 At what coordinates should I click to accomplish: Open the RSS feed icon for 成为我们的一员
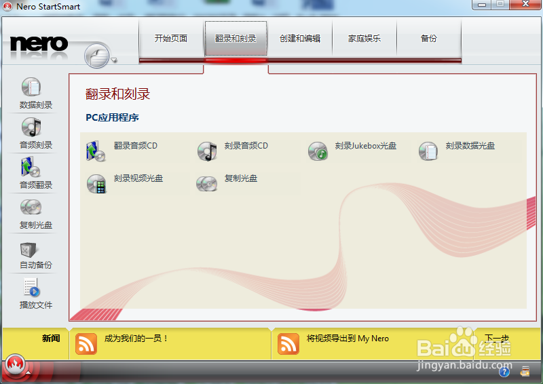coord(86,344)
